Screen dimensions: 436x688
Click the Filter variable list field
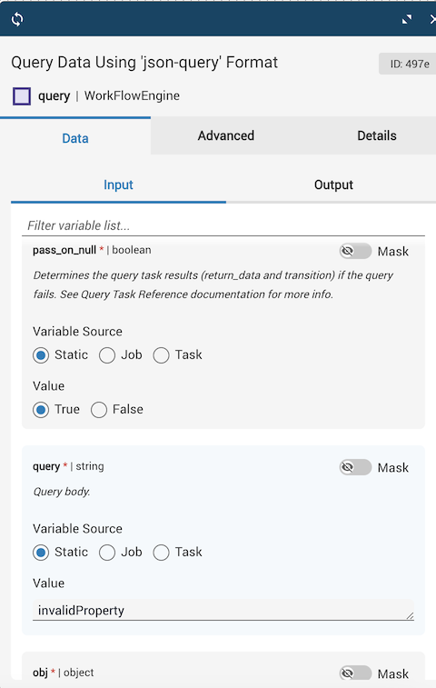click(223, 225)
